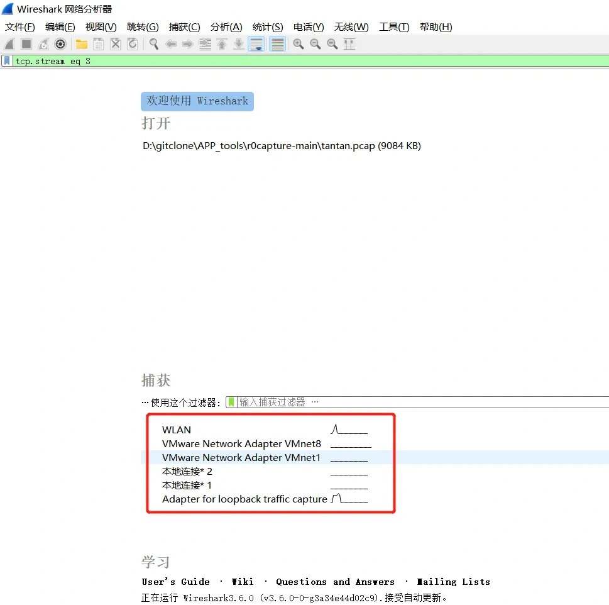Save the capture file
609x605 pixels.
click(x=99, y=44)
